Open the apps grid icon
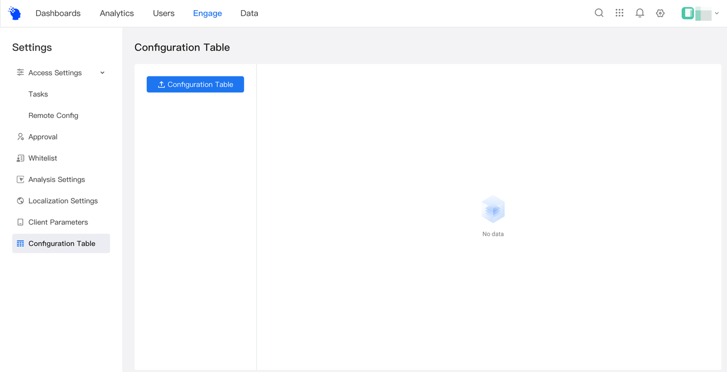Screen dimensions: 727x372 620,13
